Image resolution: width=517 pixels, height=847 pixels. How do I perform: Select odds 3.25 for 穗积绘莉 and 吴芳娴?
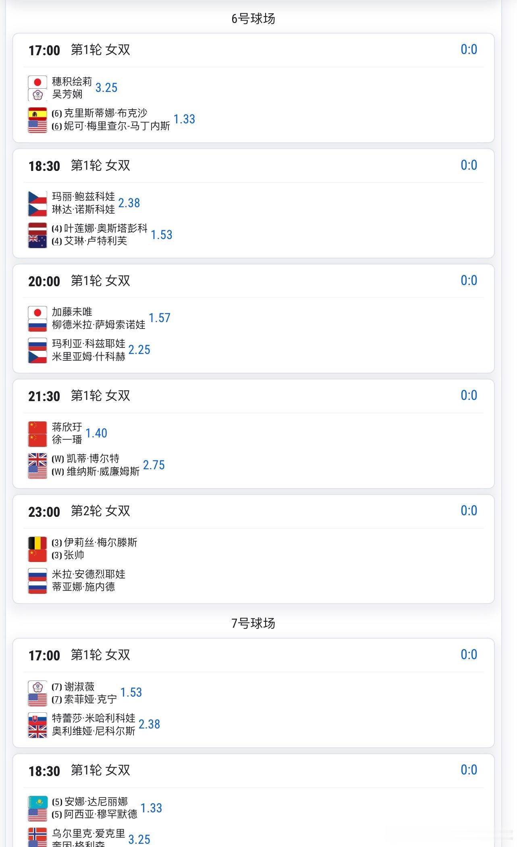tap(106, 88)
